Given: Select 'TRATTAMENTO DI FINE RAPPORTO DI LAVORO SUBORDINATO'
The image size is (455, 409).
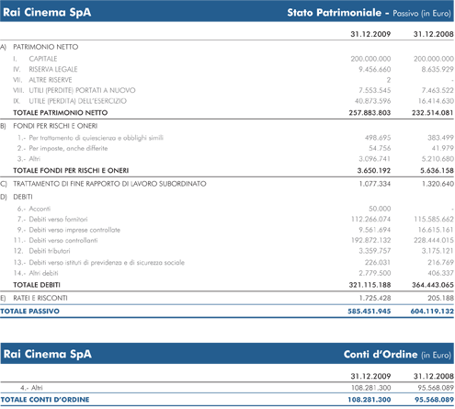Looking at the screenshot, I should point(109,184).
